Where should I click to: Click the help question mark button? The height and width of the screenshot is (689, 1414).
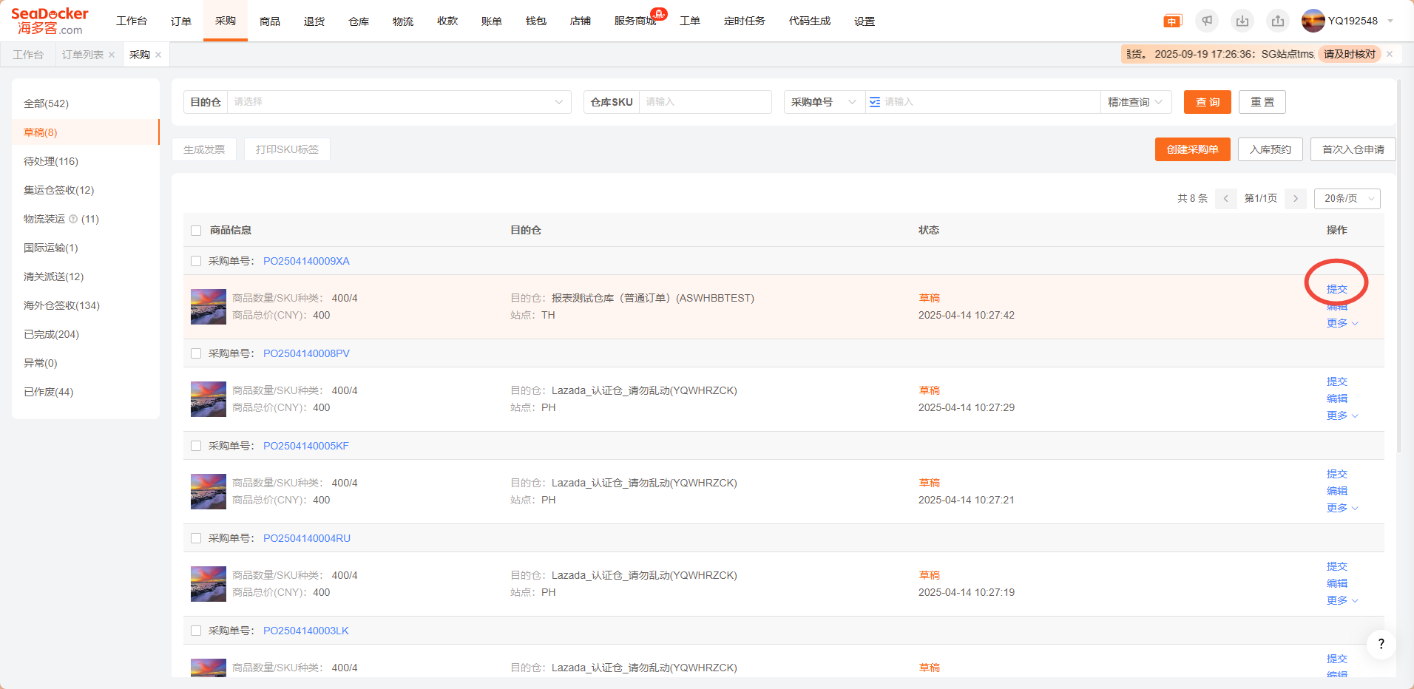pos(1381,644)
